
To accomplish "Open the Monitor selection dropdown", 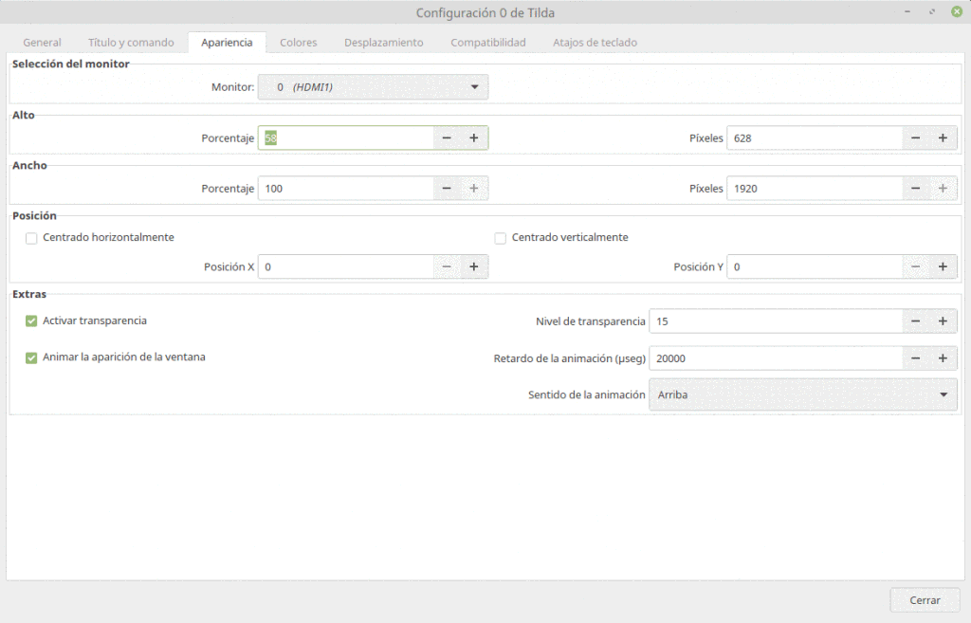I will click(373, 86).
